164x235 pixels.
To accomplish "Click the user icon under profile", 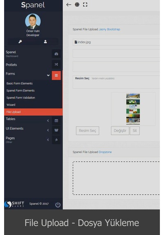I will (x=46, y=42).
